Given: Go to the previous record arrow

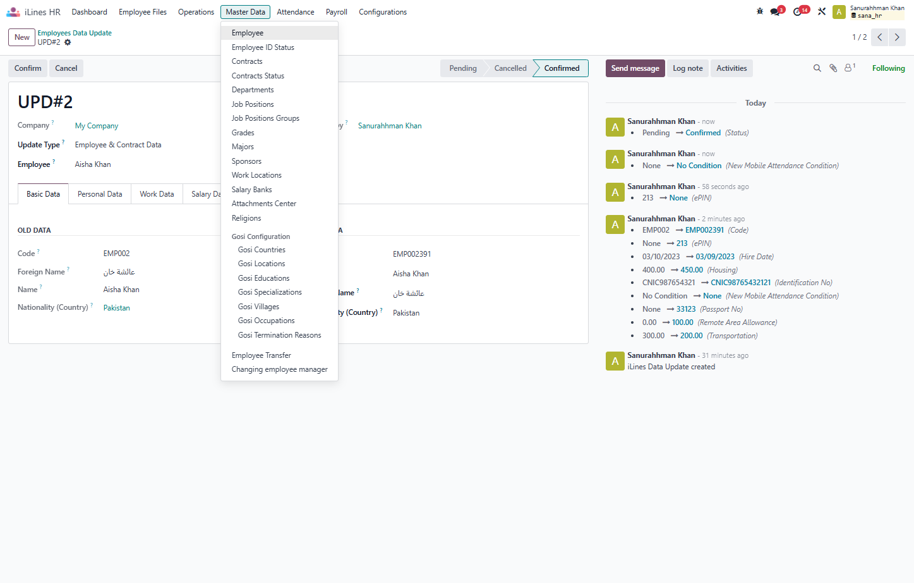Looking at the screenshot, I should 879,37.
